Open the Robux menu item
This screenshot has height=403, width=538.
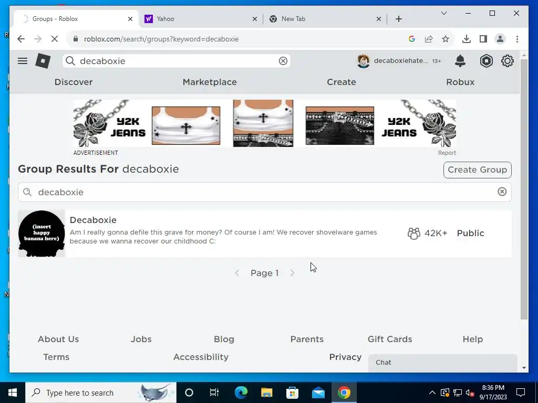(x=460, y=82)
